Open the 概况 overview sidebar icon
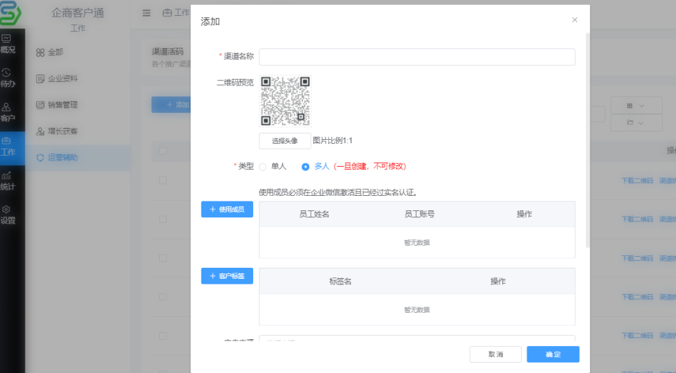Viewport: 676px width, 373px height. 8,44
